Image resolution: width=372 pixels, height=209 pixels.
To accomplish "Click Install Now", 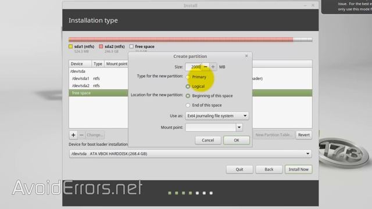I will click(x=298, y=170).
